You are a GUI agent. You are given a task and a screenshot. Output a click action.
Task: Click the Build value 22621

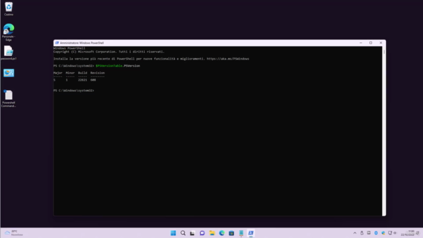(83, 80)
